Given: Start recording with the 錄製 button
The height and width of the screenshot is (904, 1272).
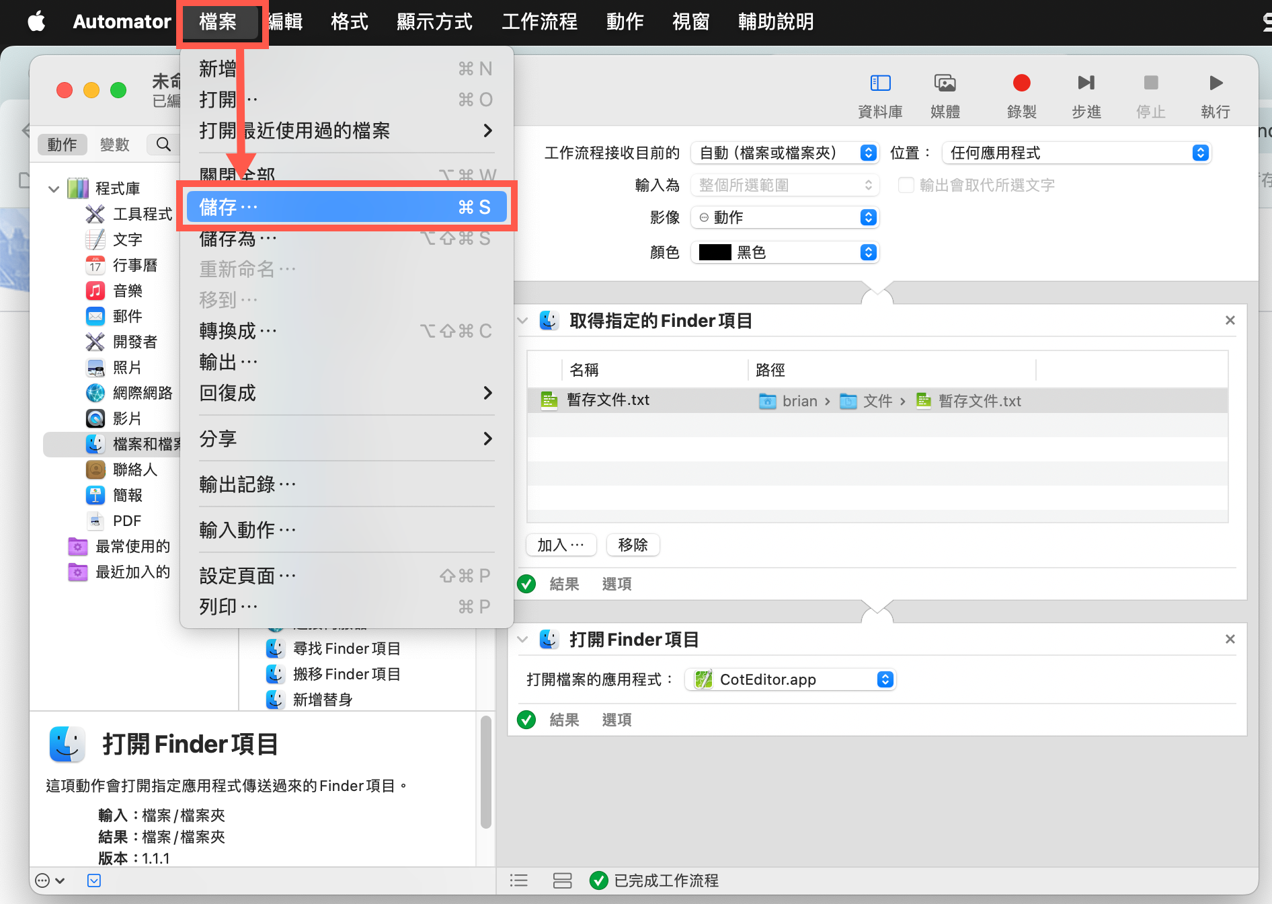Looking at the screenshot, I should [x=1021, y=83].
